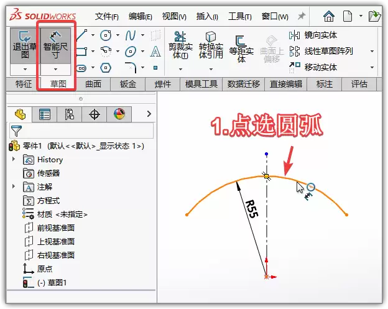This screenshot has width=388, height=309.
Task: Pin the menu bar with the pushpin
Action: (302, 16)
